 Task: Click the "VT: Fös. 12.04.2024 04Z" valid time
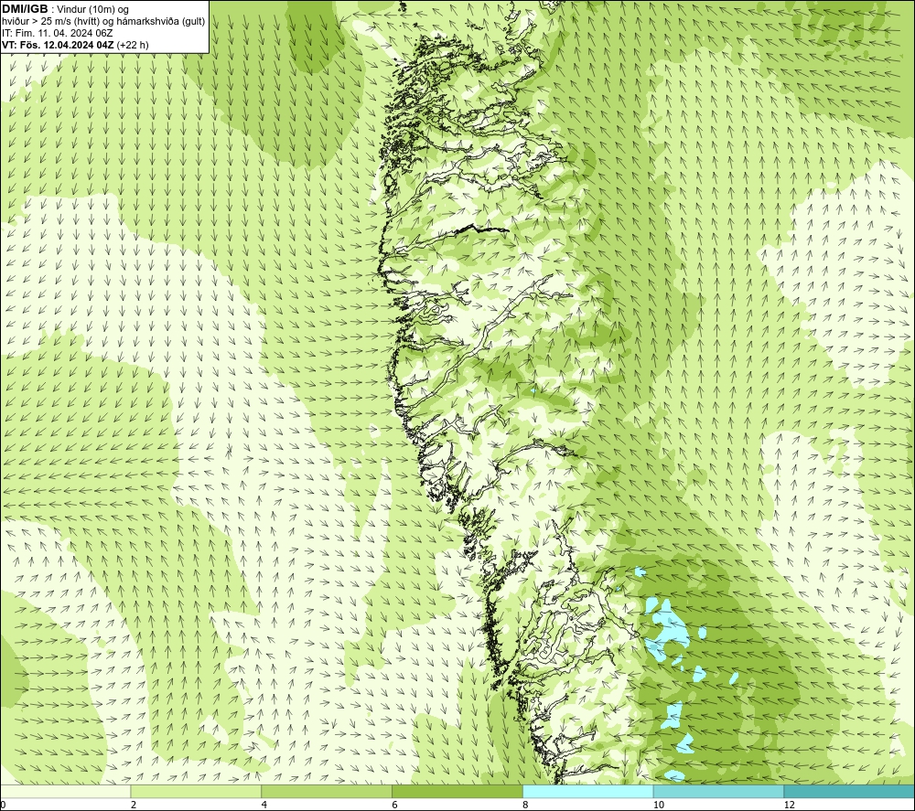[x=58, y=45]
